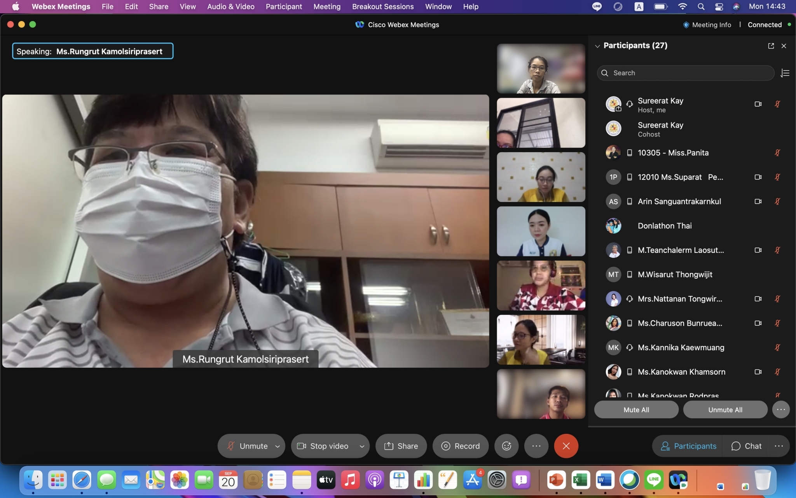
Task: Toggle the Participants panel button
Action: [x=688, y=446]
